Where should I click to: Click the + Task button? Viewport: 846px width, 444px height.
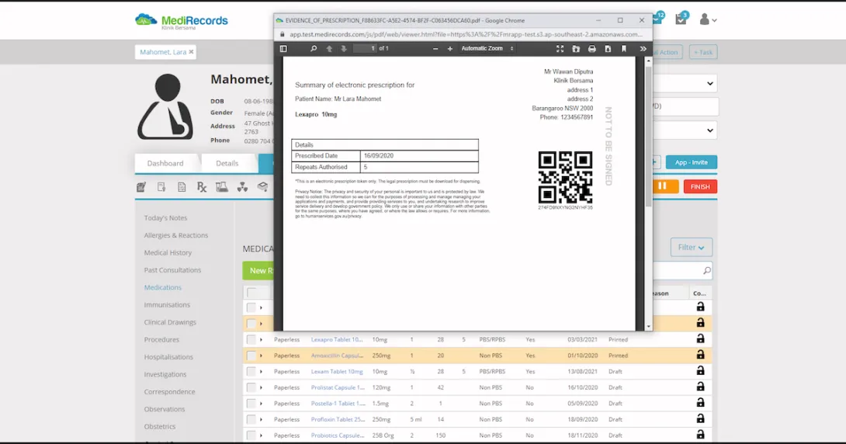pyautogui.click(x=703, y=52)
